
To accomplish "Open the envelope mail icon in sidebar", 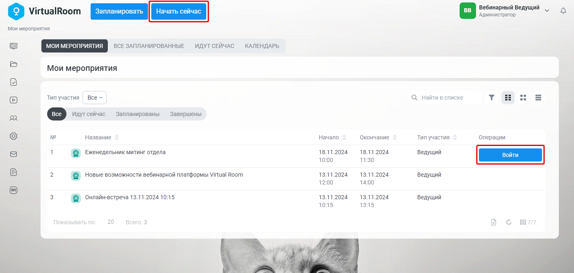I will (x=14, y=154).
